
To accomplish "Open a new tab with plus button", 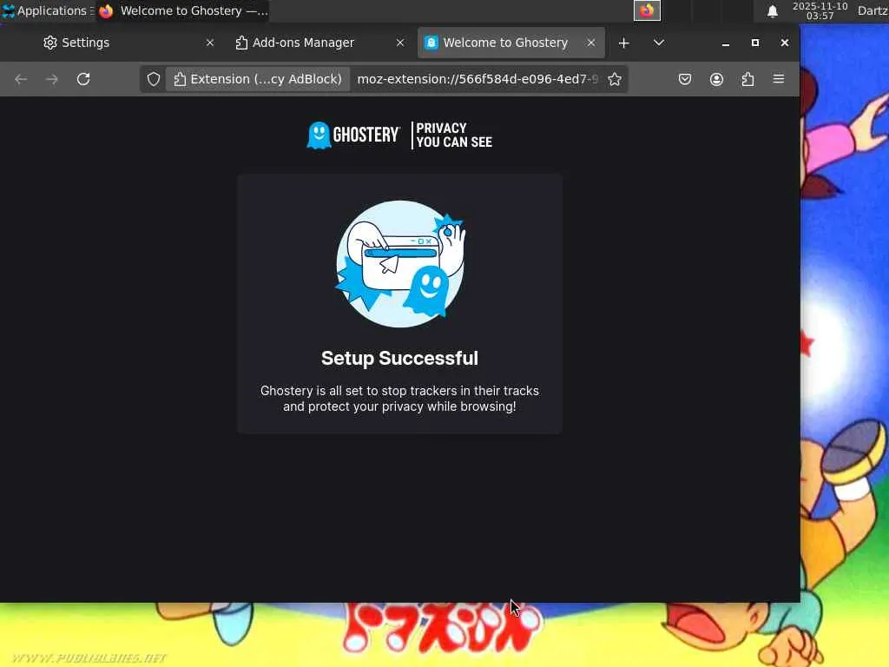I will pyautogui.click(x=623, y=43).
